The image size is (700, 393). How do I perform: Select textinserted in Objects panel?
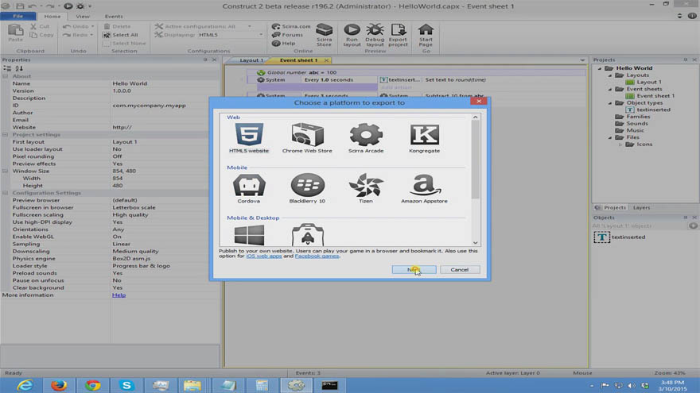pyautogui.click(x=620, y=237)
